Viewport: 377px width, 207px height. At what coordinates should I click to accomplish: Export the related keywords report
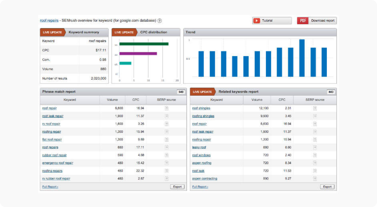(327, 187)
